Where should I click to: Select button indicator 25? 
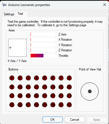12,105
